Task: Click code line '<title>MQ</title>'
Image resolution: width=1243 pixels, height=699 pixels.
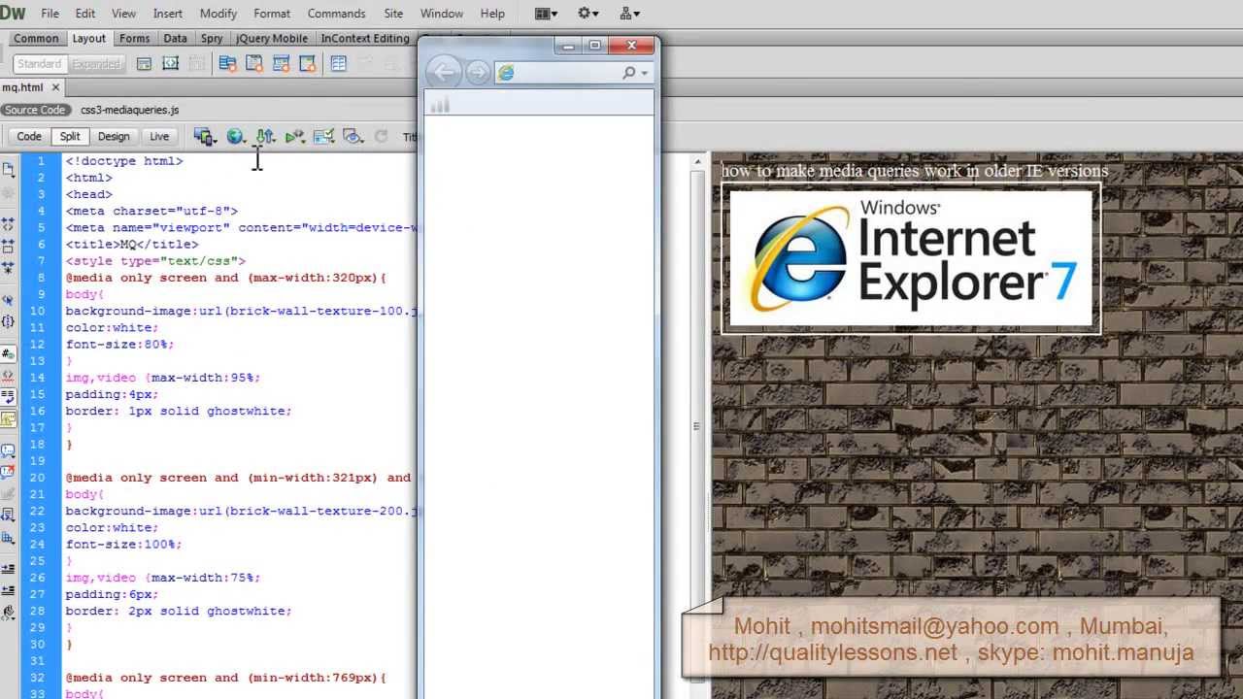Action: pyautogui.click(x=132, y=245)
